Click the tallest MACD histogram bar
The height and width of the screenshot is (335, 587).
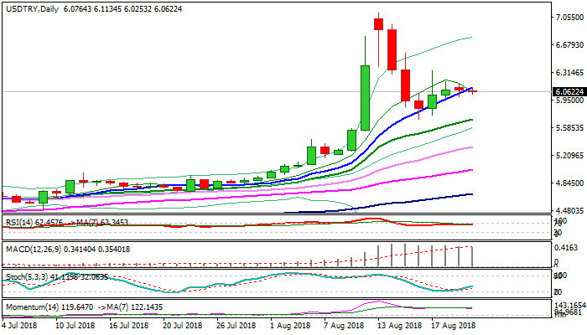[392, 255]
